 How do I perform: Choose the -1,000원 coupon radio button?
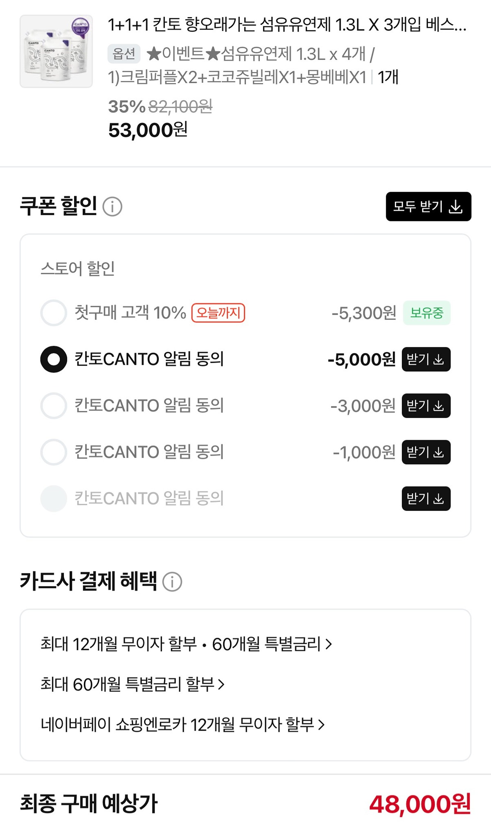54,452
